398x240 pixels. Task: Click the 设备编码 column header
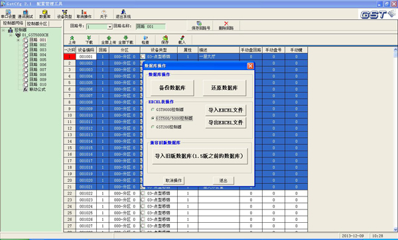pos(86,50)
